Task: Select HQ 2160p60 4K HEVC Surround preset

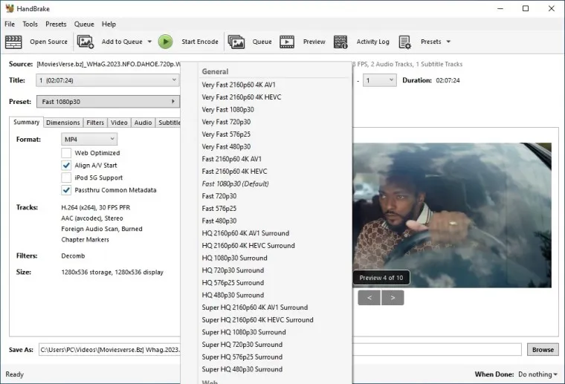Action: click(248, 245)
